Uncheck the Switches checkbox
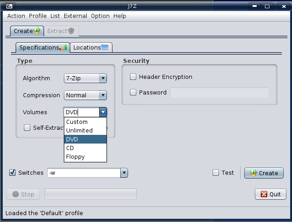The image size is (292, 222). click(12, 172)
